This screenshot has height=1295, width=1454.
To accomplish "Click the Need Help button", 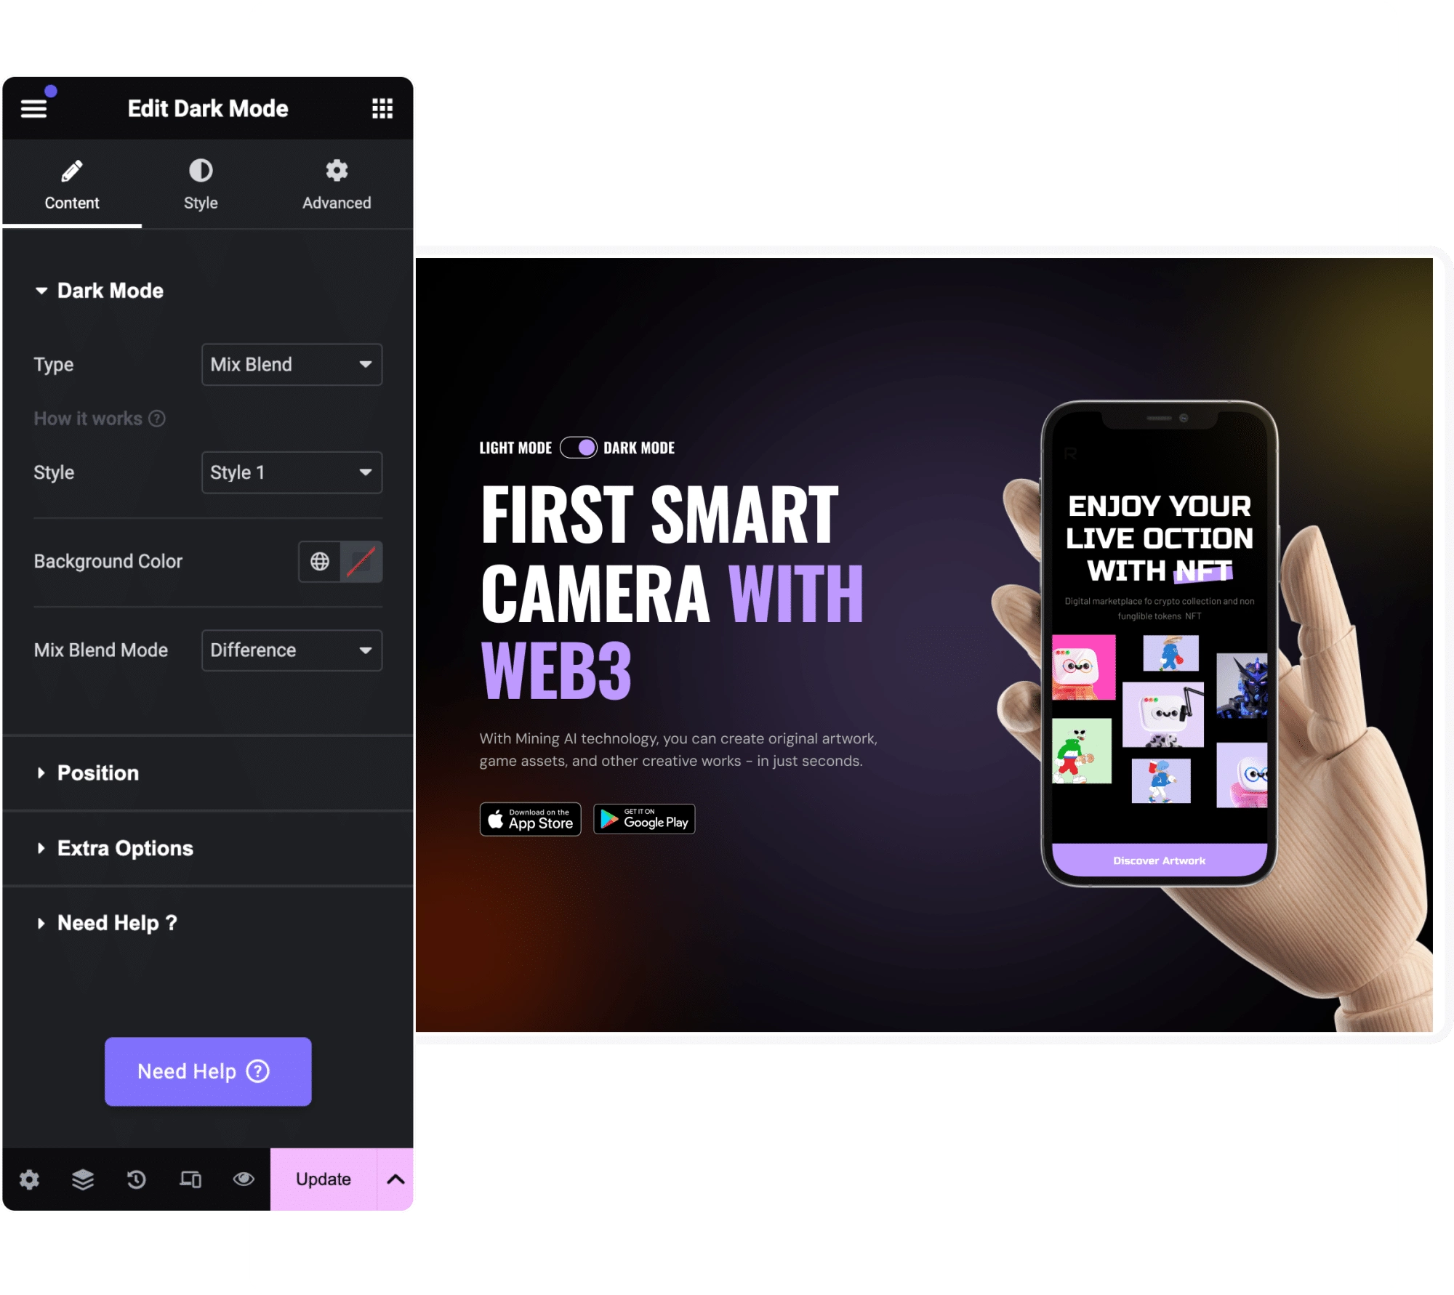I will 206,1070.
